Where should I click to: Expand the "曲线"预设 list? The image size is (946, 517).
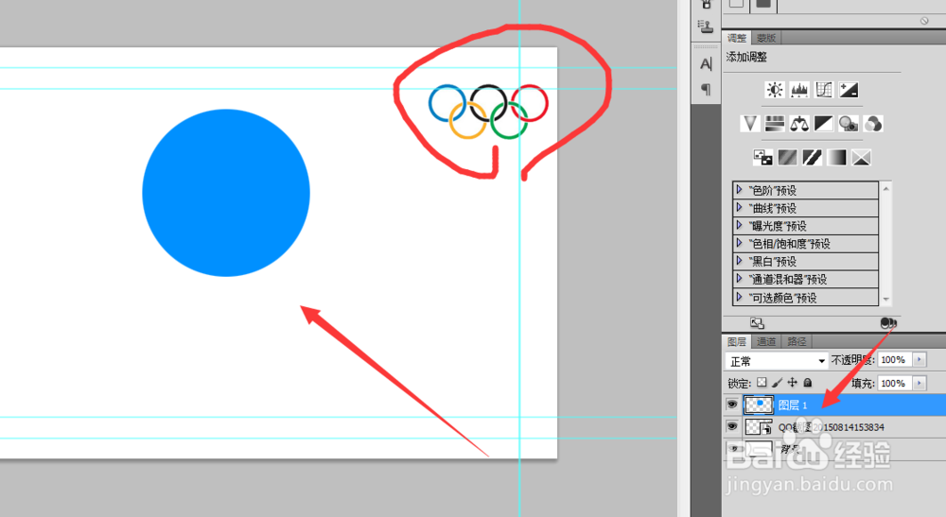[x=739, y=208]
